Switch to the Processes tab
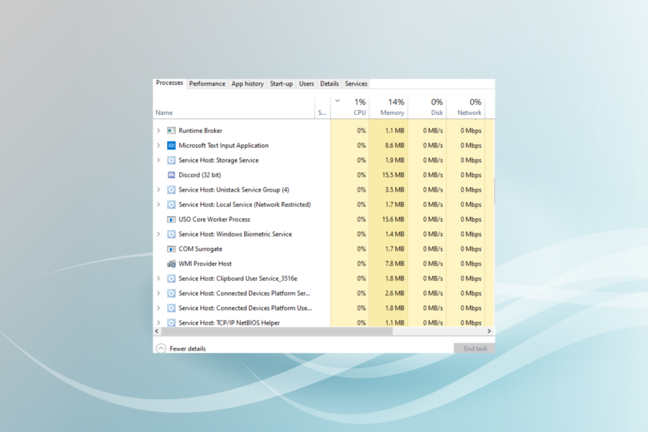Screen dimensions: 648x432 (x=169, y=83)
